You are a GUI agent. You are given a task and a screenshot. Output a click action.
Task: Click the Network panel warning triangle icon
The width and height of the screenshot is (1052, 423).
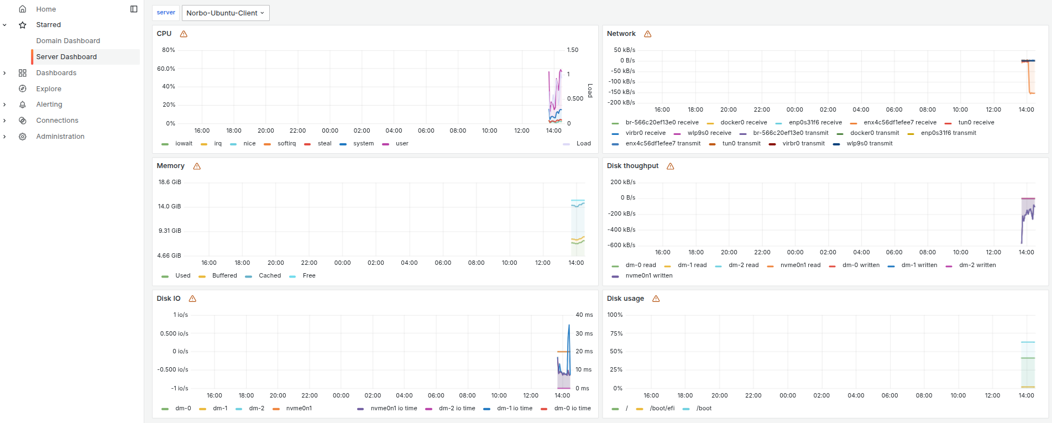pyautogui.click(x=648, y=34)
